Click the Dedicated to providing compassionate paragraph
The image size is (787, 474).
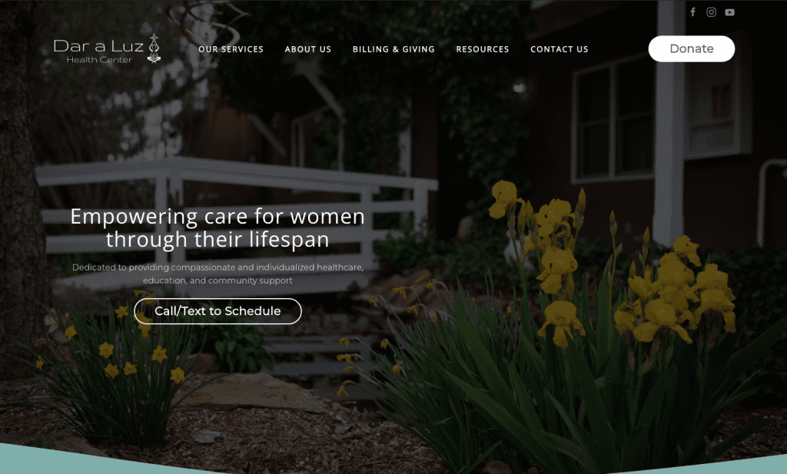[218, 273]
